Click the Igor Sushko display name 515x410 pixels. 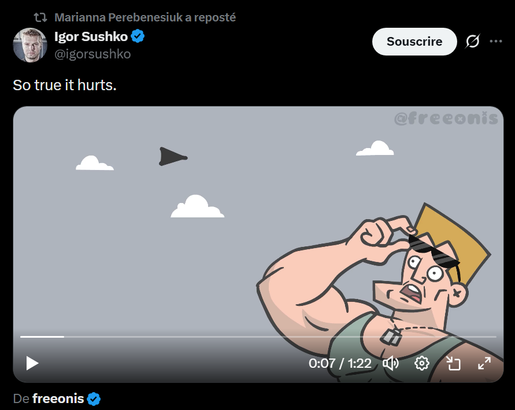point(91,36)
